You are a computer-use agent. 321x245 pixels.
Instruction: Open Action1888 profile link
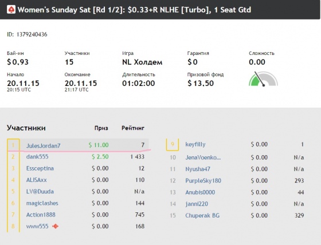41,215
